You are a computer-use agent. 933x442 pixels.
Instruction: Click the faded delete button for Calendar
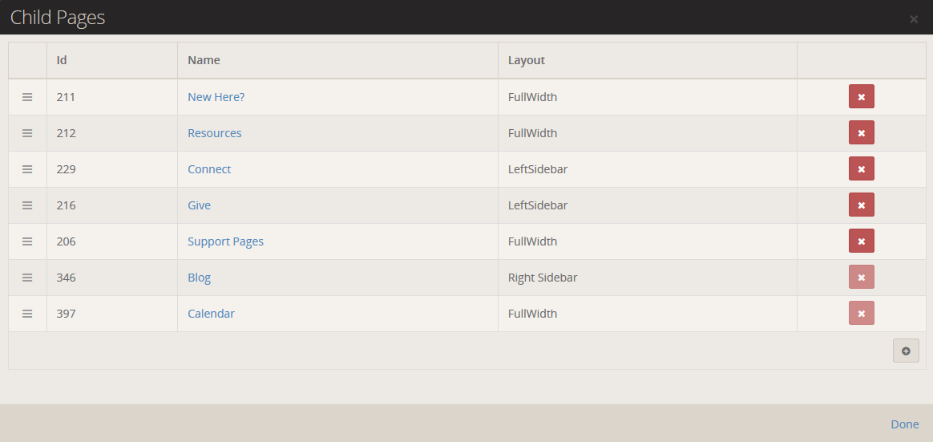tap(861, 314)
